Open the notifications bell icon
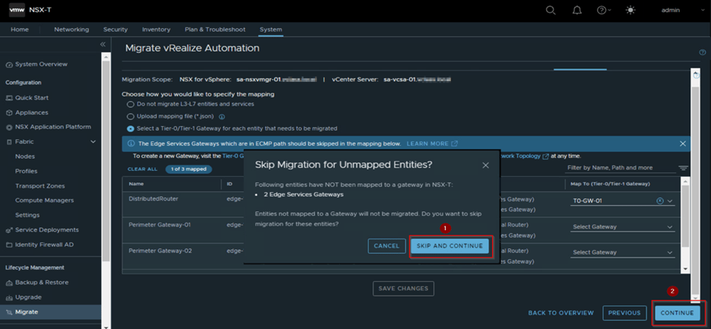The height and width of the screenshot is (329, 711). pos(576,11)
